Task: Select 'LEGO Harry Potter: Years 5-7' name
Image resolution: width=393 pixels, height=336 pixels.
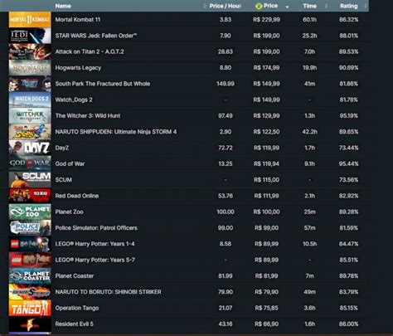Action: [95, 261]
